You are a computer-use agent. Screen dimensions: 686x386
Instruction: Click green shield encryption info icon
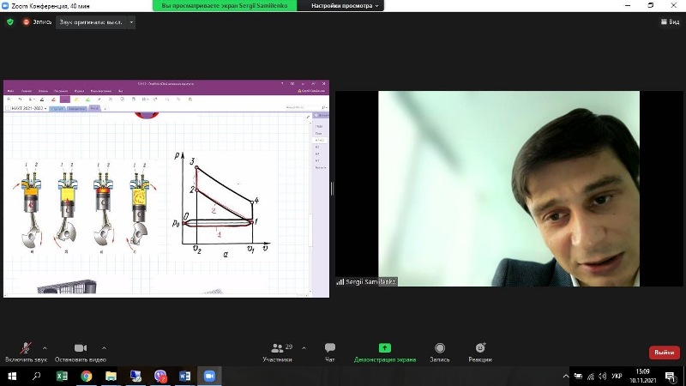click(x=10, y=22)
